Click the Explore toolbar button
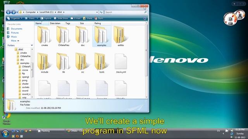248x139 pixels. (x=46, y=18)
